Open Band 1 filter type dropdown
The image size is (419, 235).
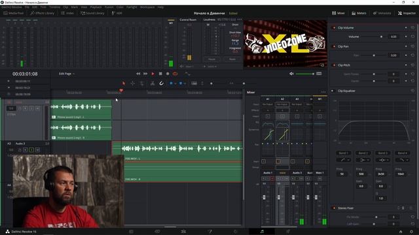[x=343, y=160]
